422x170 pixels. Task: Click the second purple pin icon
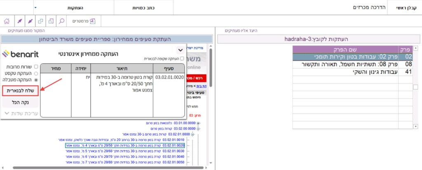[30, 21]
